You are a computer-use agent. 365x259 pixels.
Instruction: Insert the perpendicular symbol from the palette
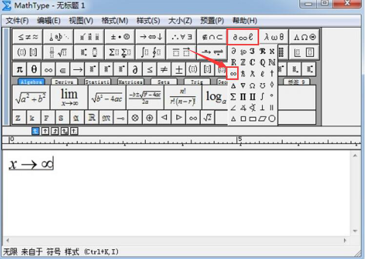262,107
